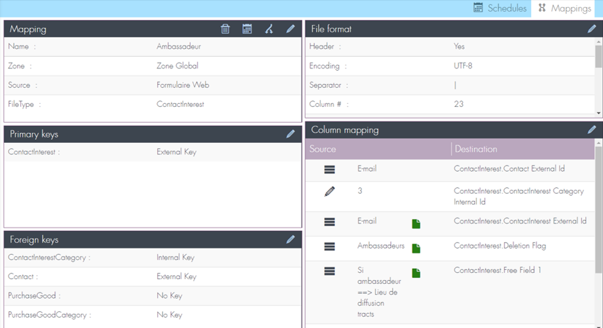Click No Key value for PurchaseGoodCategory
Image resolution: width=603 pixels, height=328 pixels.
[x=169, y=315]
